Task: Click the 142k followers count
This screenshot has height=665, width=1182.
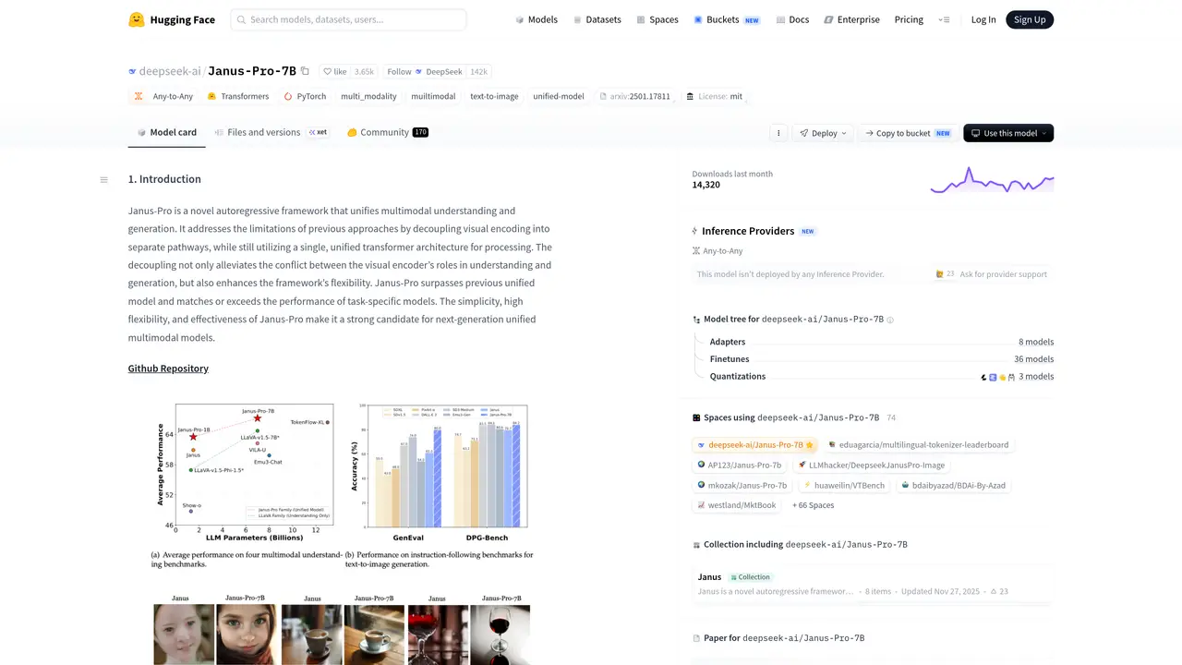Action: tap(478, 71)
